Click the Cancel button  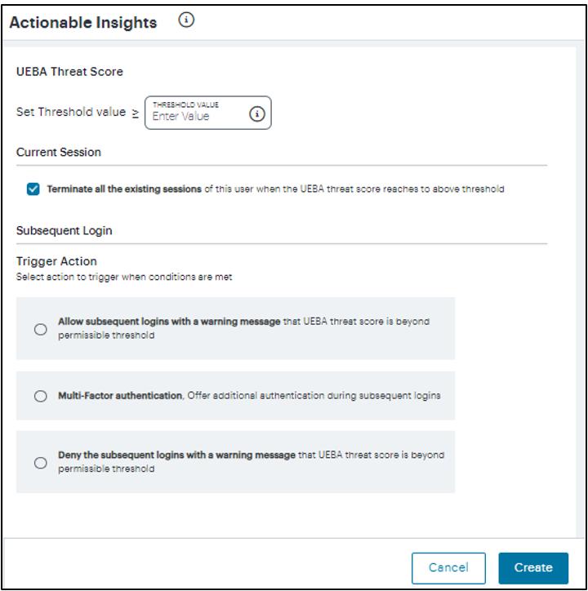pos(448,568)
